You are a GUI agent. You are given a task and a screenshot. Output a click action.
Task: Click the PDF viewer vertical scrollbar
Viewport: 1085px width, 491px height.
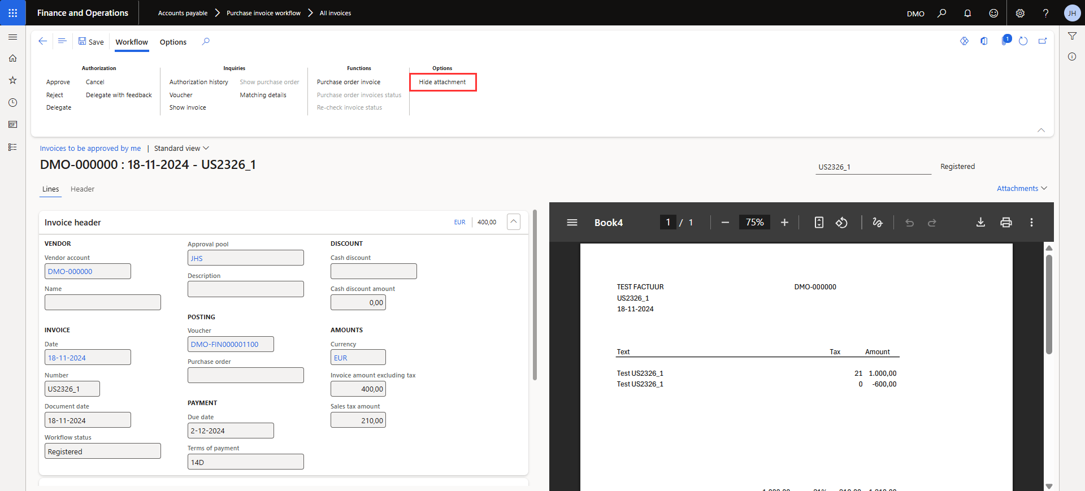[1049, 305]
